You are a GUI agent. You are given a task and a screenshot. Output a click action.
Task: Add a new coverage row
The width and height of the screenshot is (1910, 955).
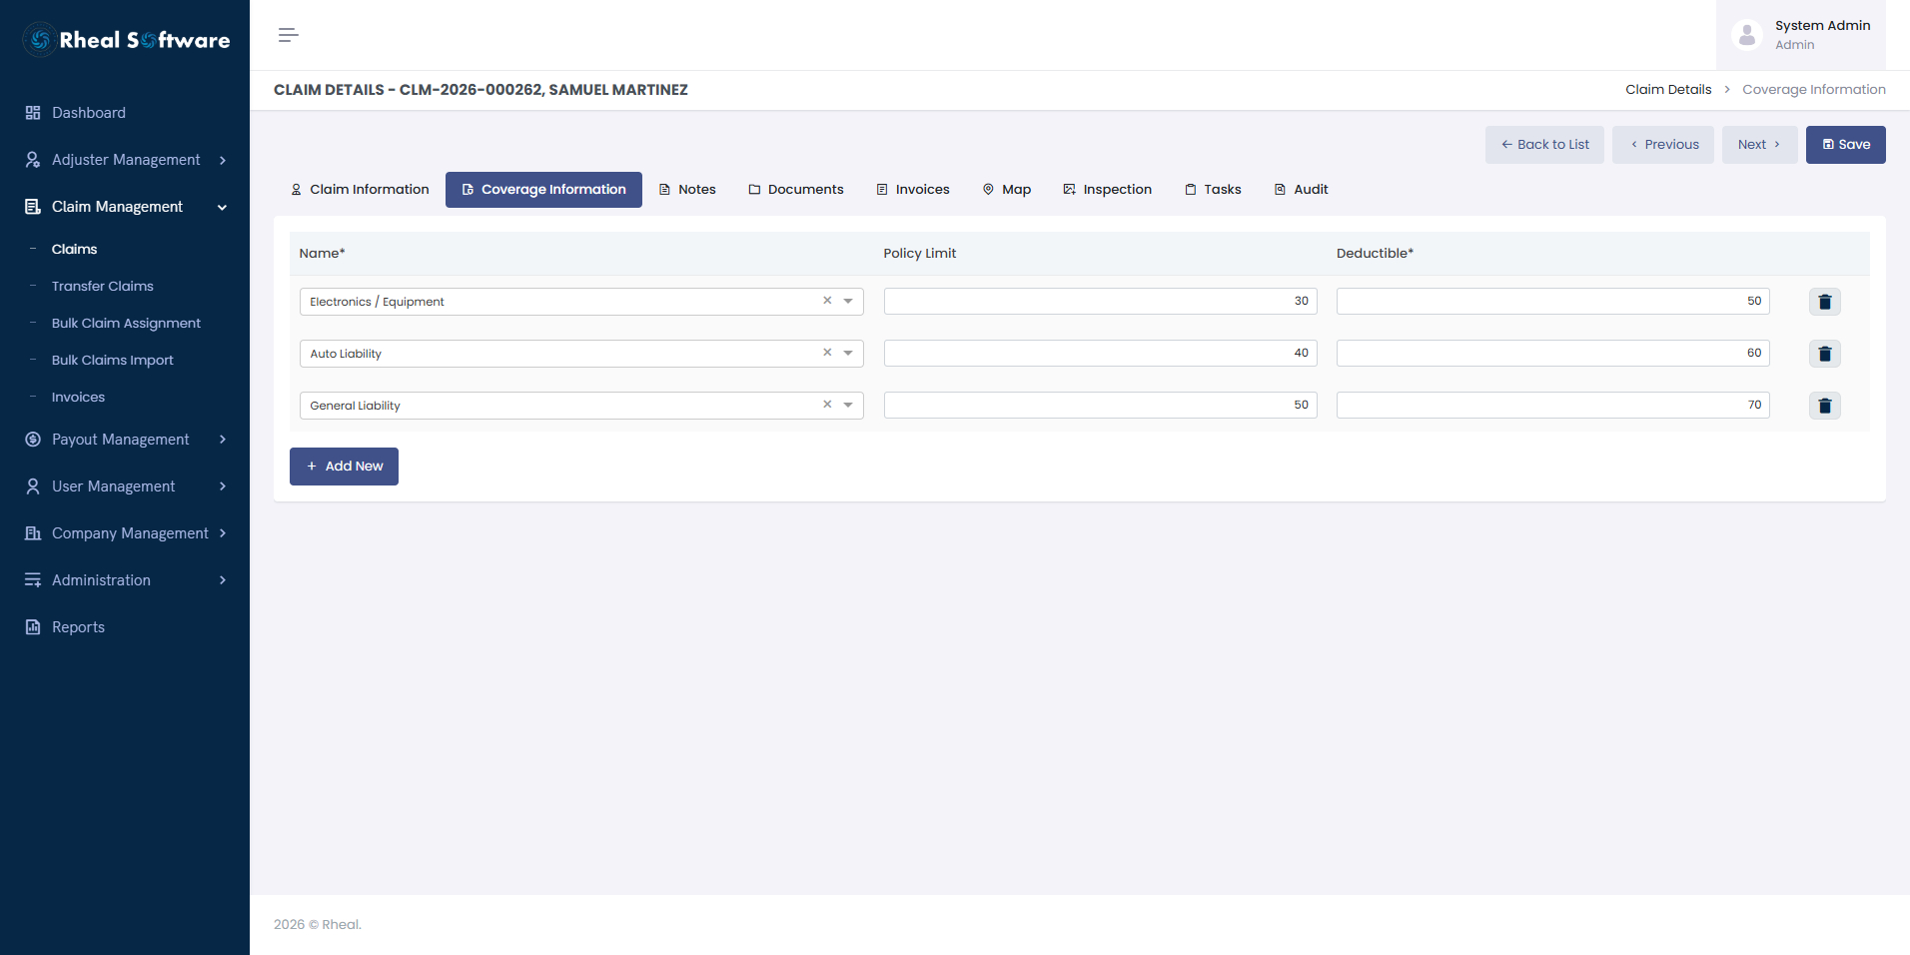click(344, 467)
